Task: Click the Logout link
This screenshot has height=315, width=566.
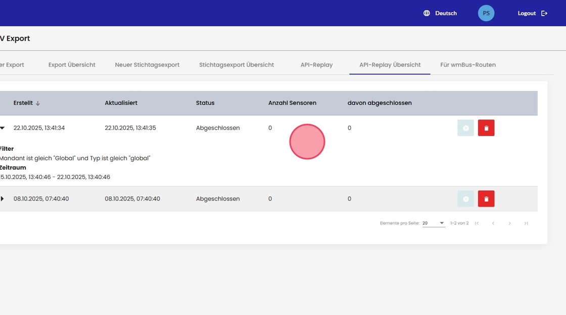Action: [x=527, y=13]
